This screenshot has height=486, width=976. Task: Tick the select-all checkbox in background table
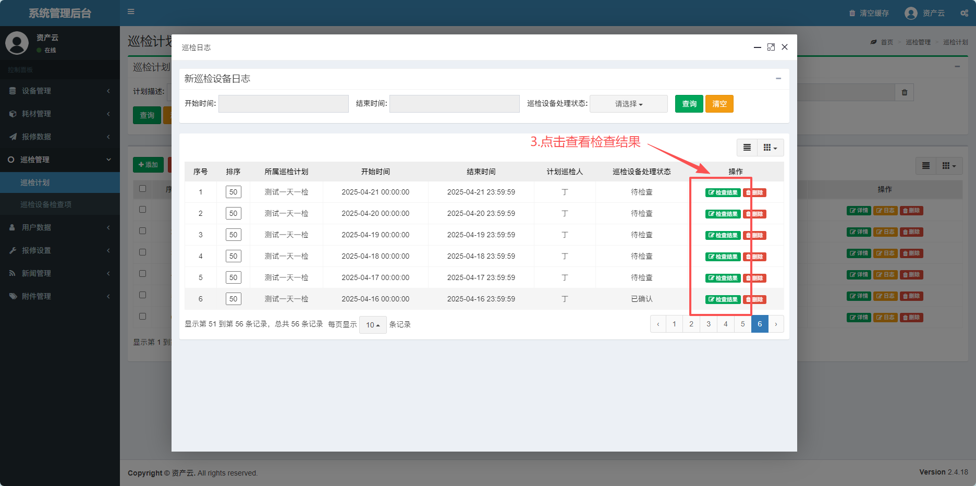tap(142, 189)
